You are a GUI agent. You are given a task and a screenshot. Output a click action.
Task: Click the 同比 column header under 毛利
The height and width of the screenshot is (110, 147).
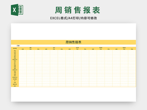tap(54, 49)
